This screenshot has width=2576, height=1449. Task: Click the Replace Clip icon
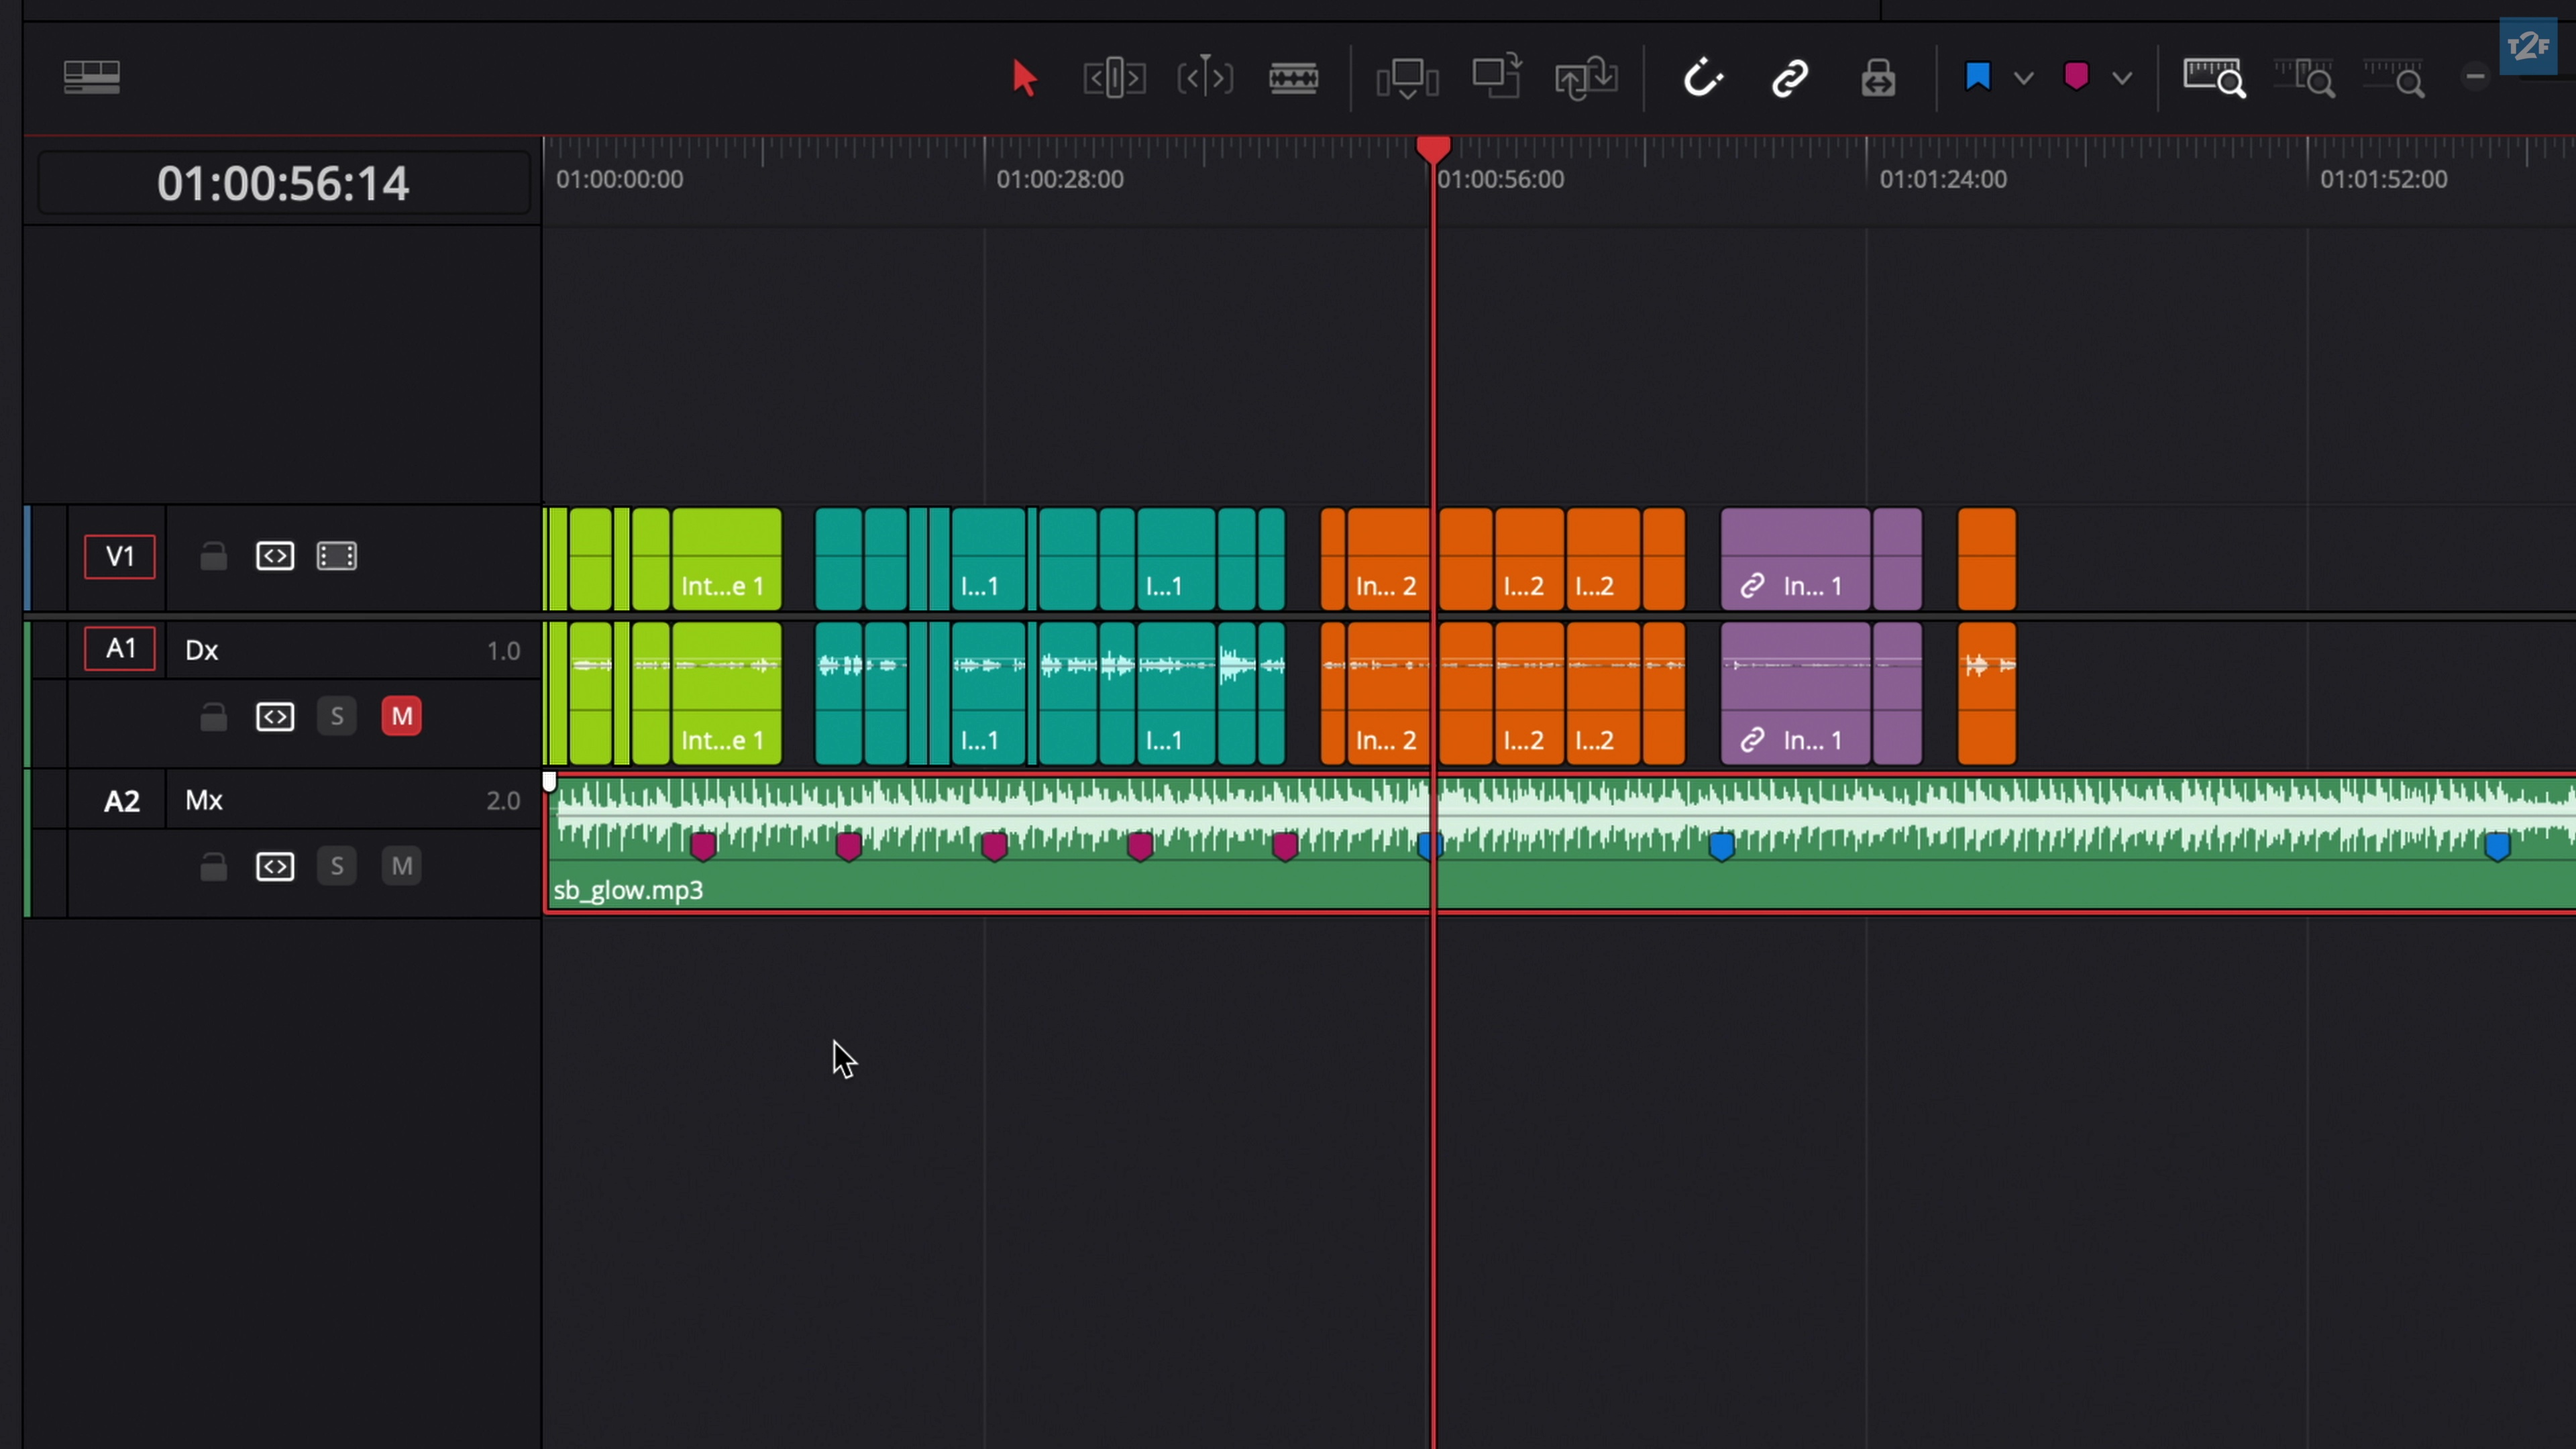click(x=1586, y=77)
